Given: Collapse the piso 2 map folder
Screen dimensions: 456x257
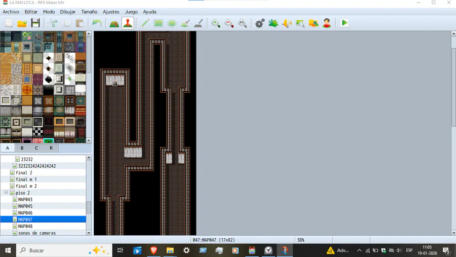Looking at the screenshot, I should 6,193.
